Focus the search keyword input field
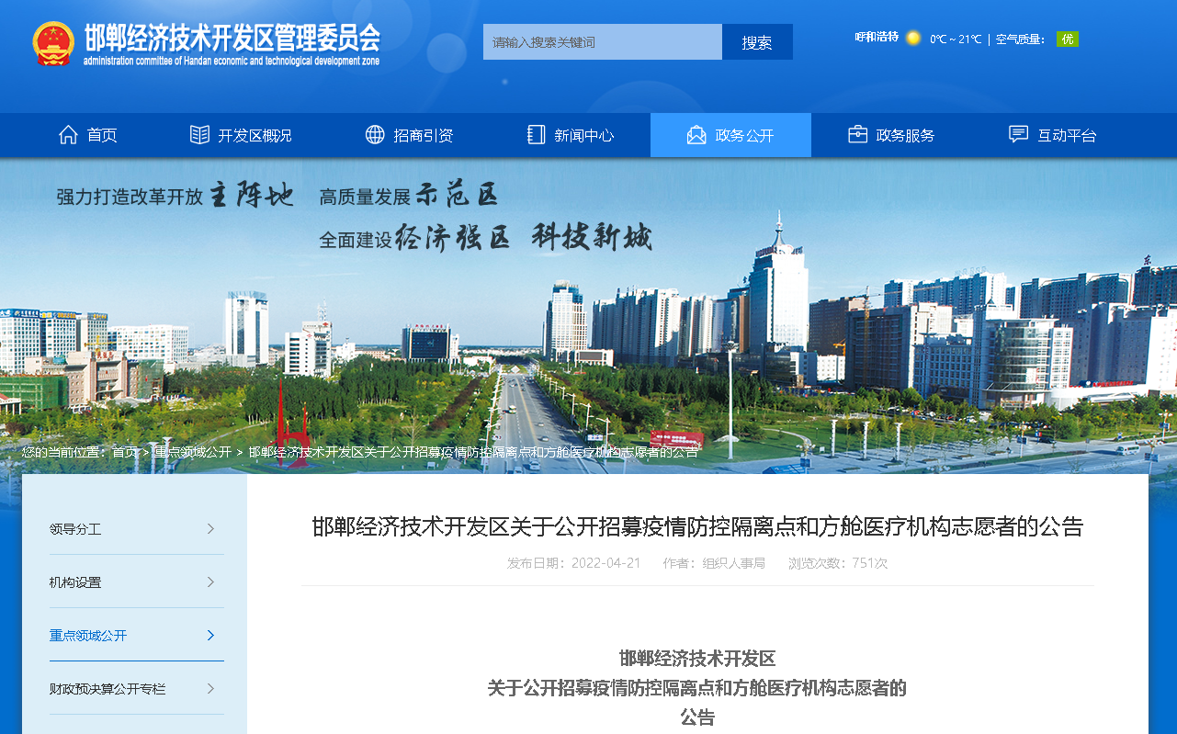Viewport: 1177px width, 734px height. point(602,42)
